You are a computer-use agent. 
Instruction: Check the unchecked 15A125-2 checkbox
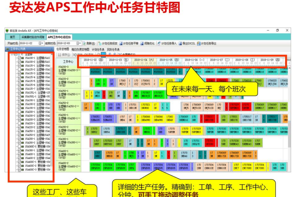19,69
